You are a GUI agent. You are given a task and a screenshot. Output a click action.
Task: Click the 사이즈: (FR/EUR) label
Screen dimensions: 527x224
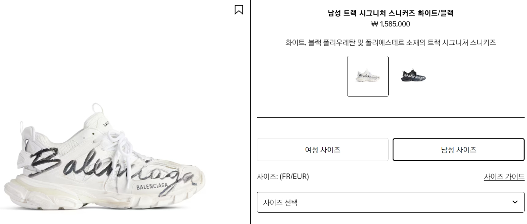click(x=283, y=177)
